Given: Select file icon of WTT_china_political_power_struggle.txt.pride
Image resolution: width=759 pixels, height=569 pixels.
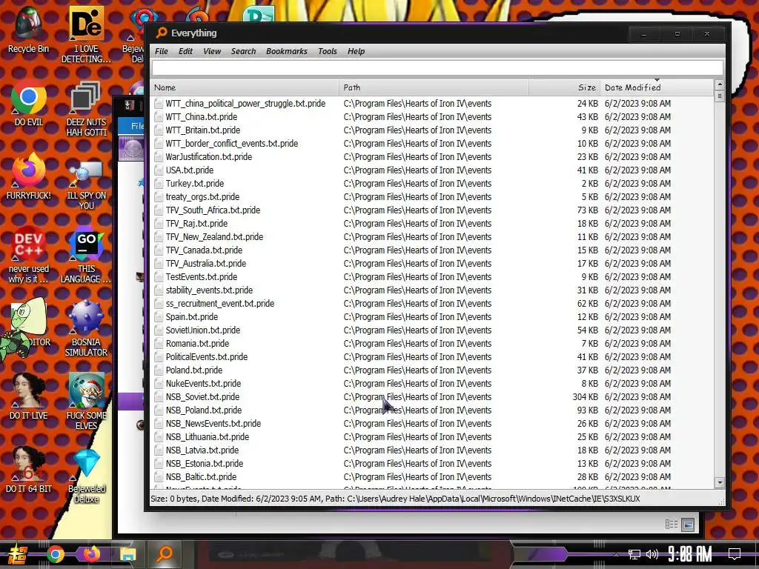Looking at the screenshot, I should 159,104.
